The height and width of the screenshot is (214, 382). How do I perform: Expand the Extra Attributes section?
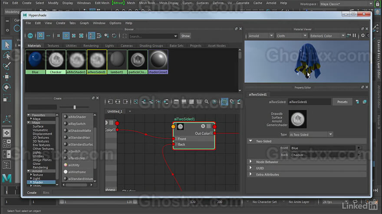250,174
